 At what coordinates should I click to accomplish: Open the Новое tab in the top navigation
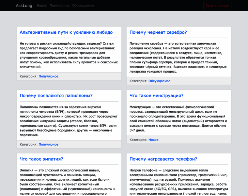click(41, 6)
